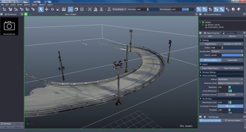Toggle the Auto Update checkbox
The height and width of the screenshot is (132, 246).
211,60
